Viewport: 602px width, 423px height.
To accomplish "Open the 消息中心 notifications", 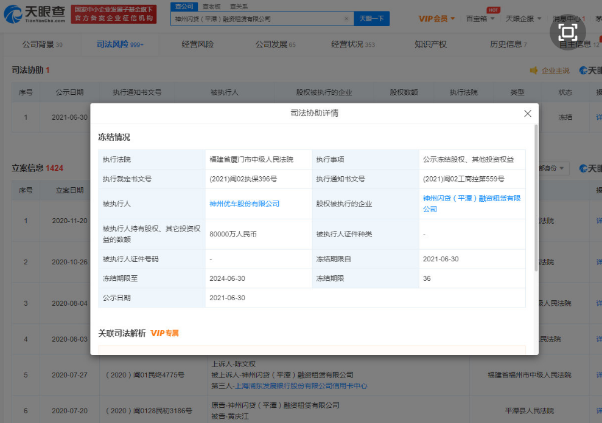I will (569, 18).
